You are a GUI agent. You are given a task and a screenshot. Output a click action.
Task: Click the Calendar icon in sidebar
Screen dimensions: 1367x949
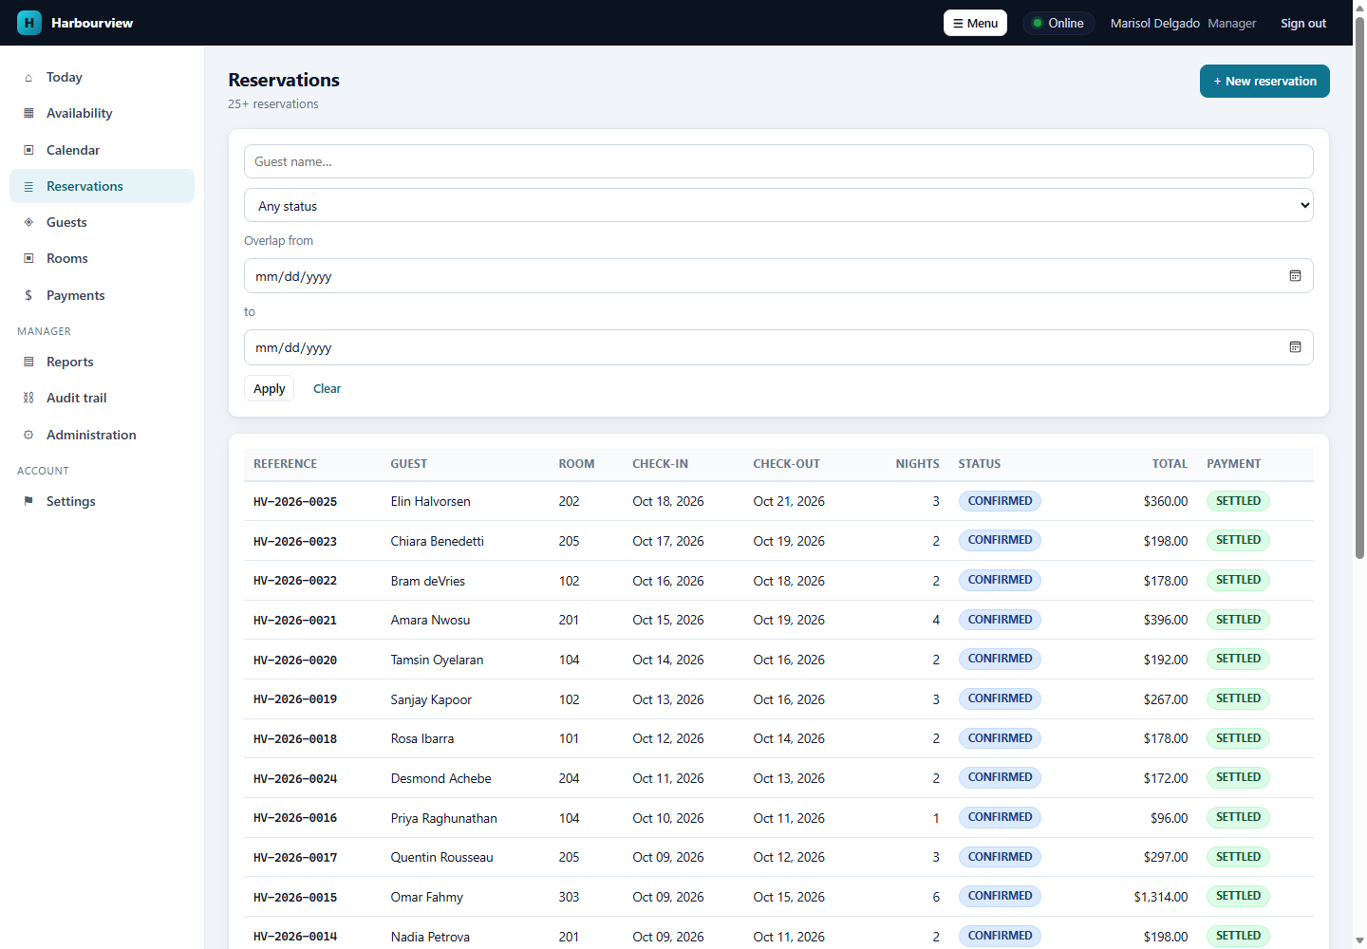tap(28, 150)
